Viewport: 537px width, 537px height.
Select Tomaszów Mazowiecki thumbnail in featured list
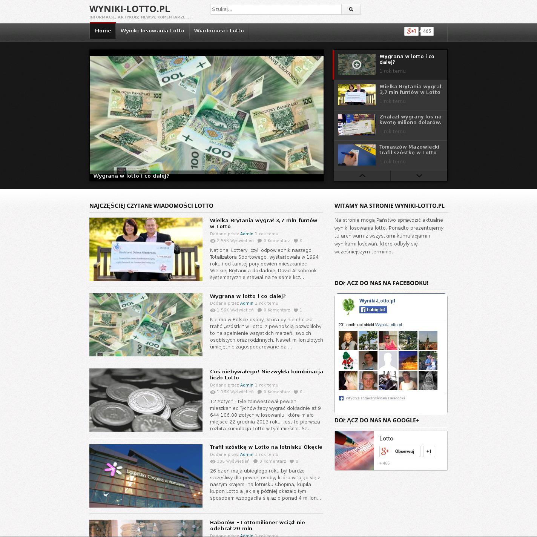[x=356, y=155]
